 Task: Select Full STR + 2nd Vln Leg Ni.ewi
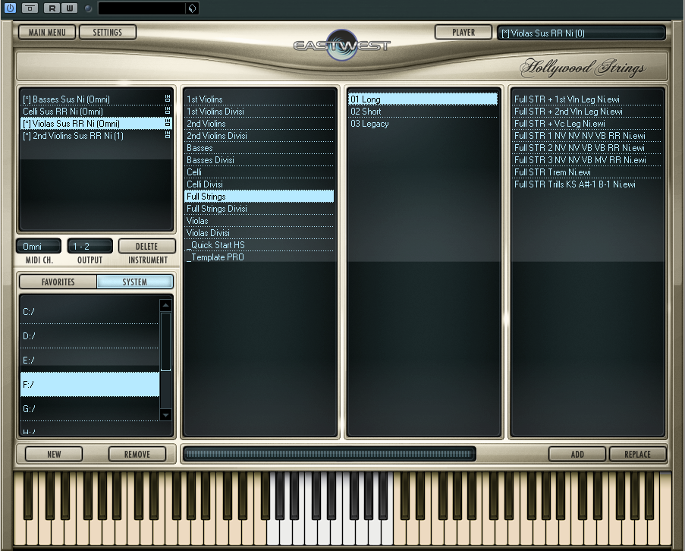(x=586, y=112)
